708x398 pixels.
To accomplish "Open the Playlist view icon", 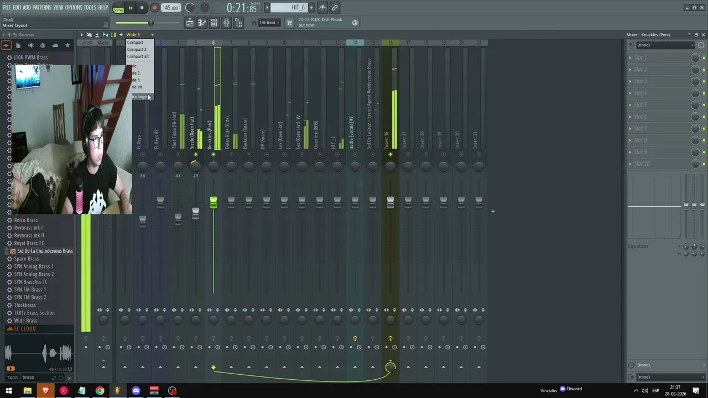I will tap(190, 23).
